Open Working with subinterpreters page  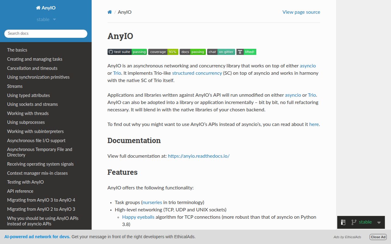point(46,131)
